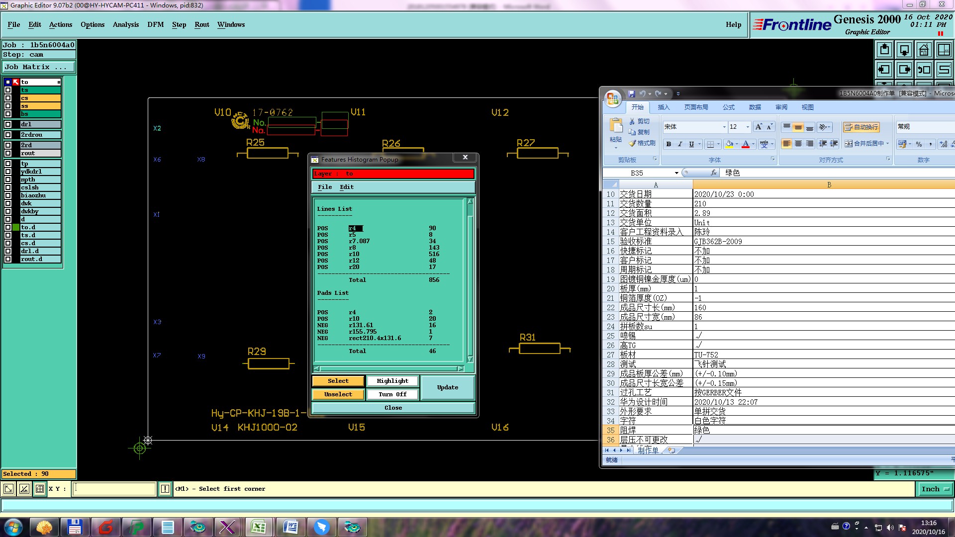Click the Excel save icon in quick access

click(x=631, y=93)
